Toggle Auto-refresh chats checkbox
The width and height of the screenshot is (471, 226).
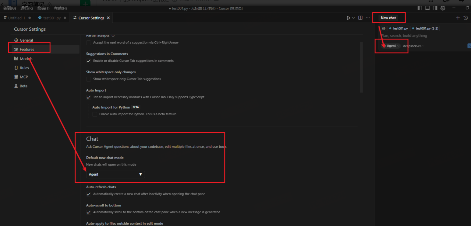pos(89,194)
